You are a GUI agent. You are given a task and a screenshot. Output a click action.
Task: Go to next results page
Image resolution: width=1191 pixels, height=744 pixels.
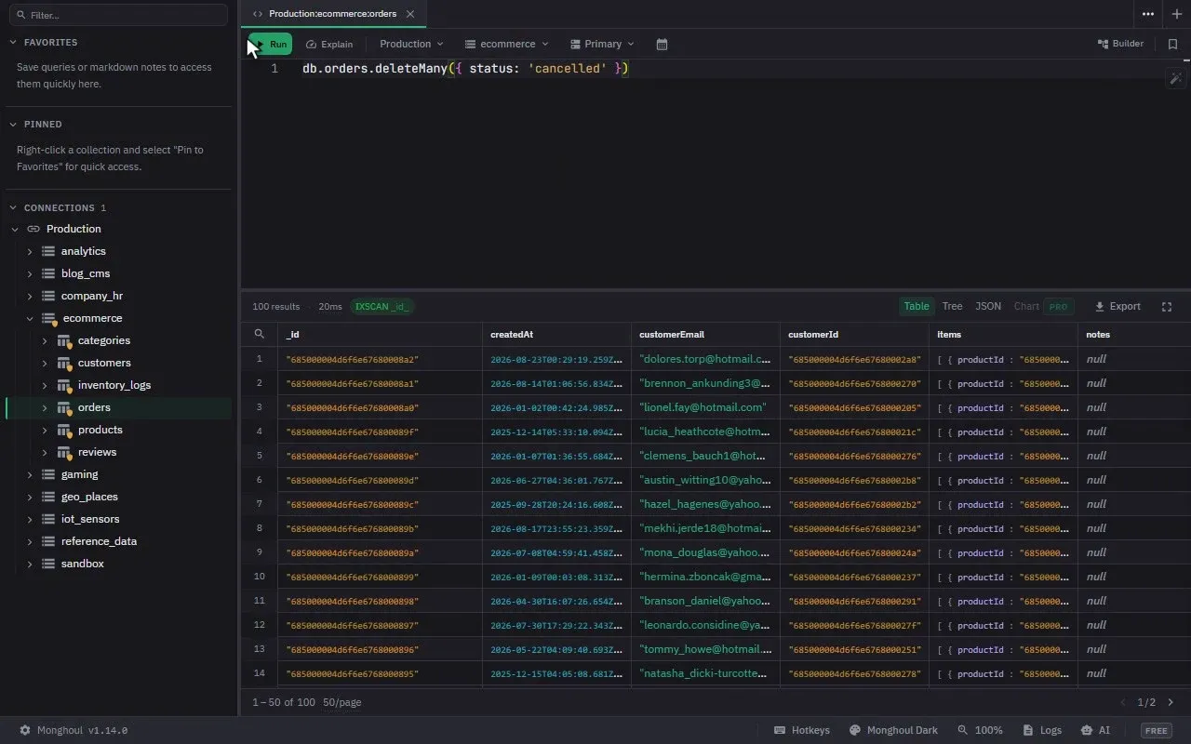1171,702
